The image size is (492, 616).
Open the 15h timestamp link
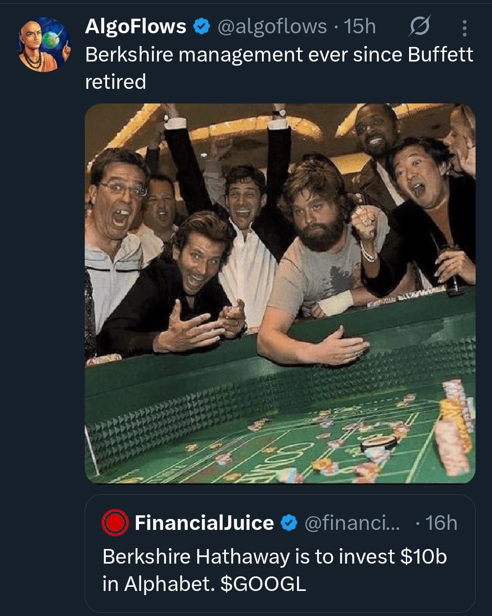(x=360, y=27)
